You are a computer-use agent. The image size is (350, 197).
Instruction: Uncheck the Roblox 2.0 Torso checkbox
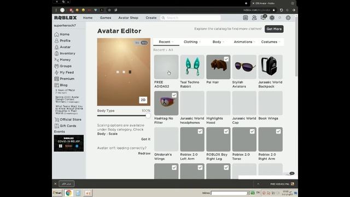point(252,131)
